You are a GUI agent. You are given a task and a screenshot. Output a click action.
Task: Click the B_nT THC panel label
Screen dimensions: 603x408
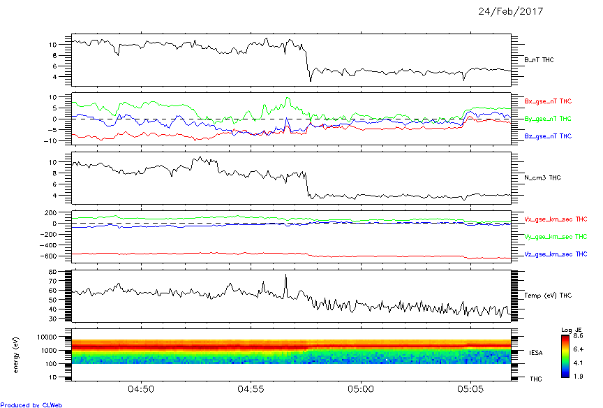539,60
